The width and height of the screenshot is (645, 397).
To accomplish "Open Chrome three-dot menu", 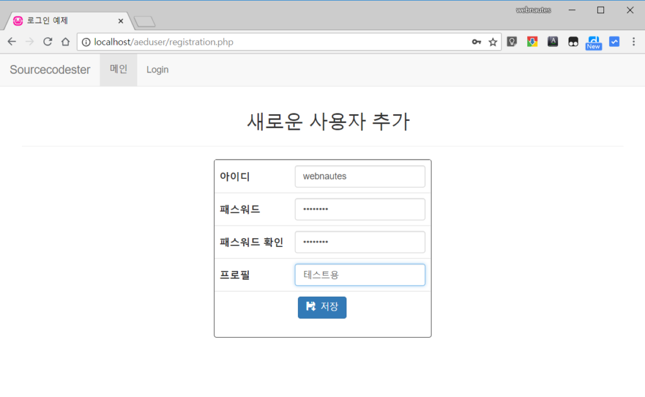I will (x=634, y=42).
